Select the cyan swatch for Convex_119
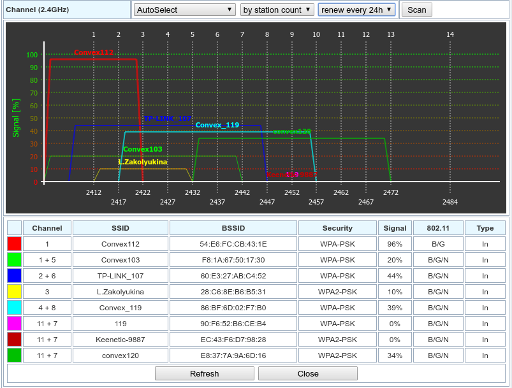Viewport: 512px width, 388px height. point(14,308)
